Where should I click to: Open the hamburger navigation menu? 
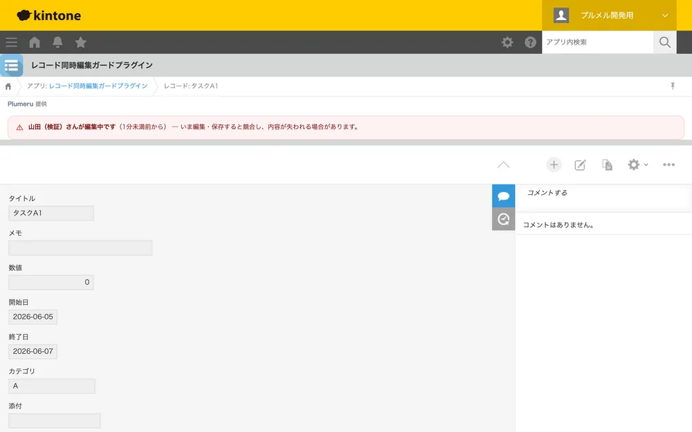pyautogui.click(x=12, y=42)
